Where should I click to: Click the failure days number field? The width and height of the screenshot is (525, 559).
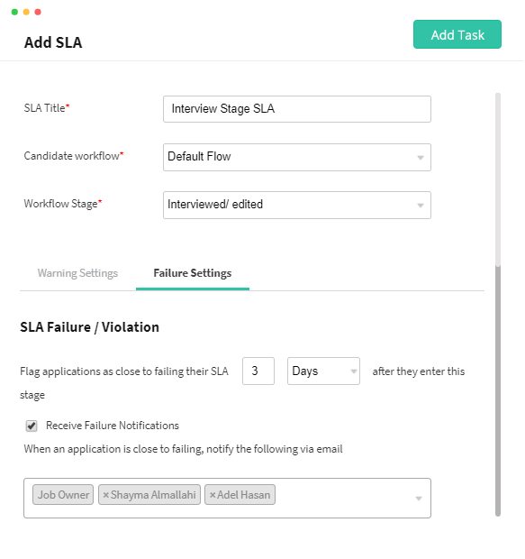click(x=259, y=371)
